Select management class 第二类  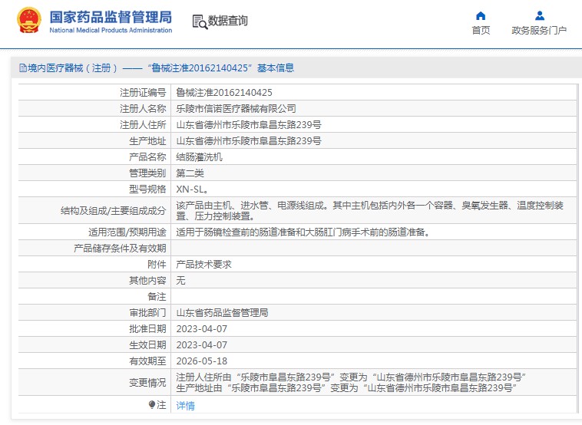[190, 173]
